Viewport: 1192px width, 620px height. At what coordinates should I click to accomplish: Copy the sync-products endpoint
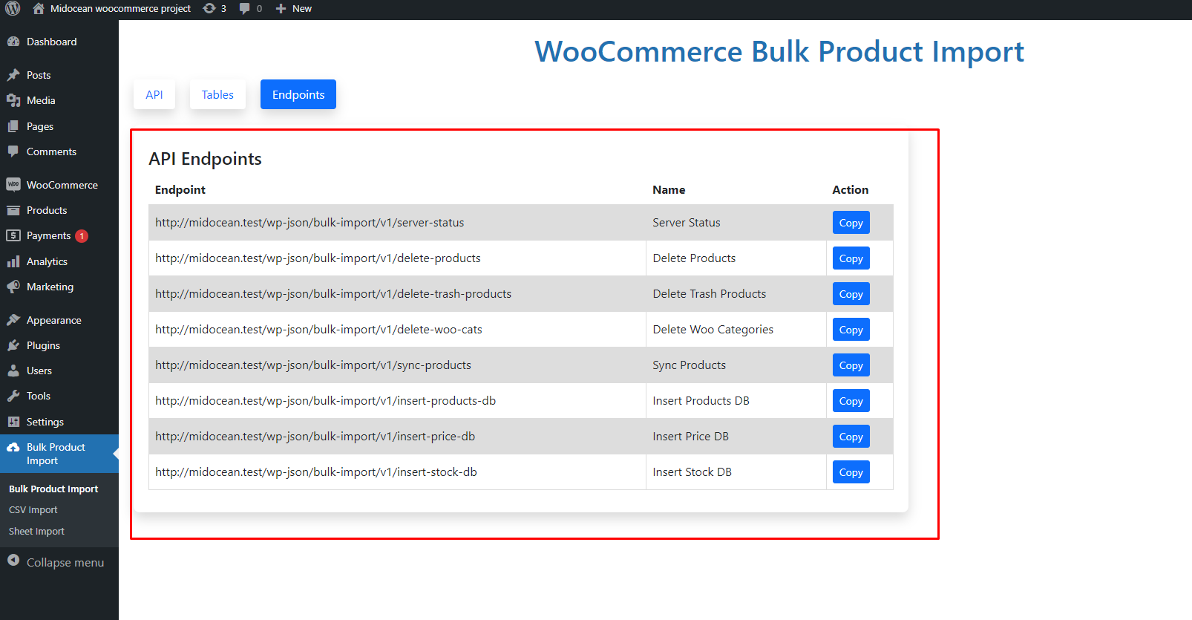pos(851,365)
